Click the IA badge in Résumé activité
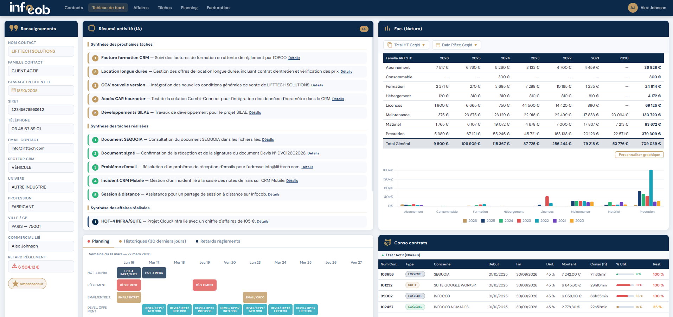The height and width of the screenshot is (317, 673). [364, 29]
